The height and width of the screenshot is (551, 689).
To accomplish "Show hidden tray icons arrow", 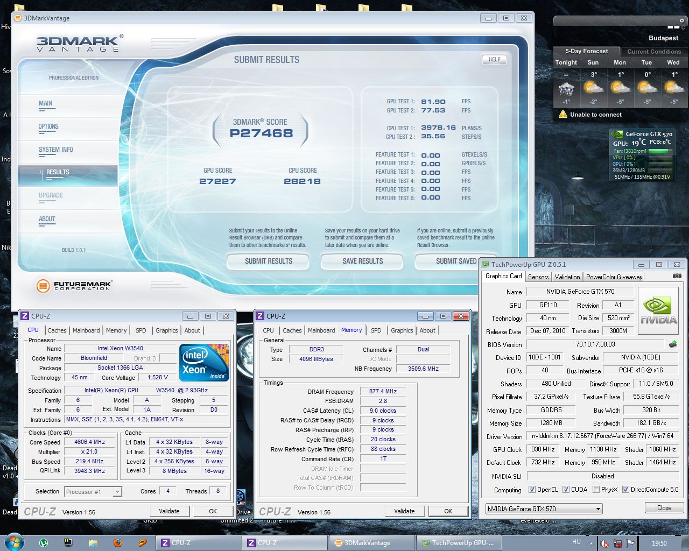I will point(591,543).
